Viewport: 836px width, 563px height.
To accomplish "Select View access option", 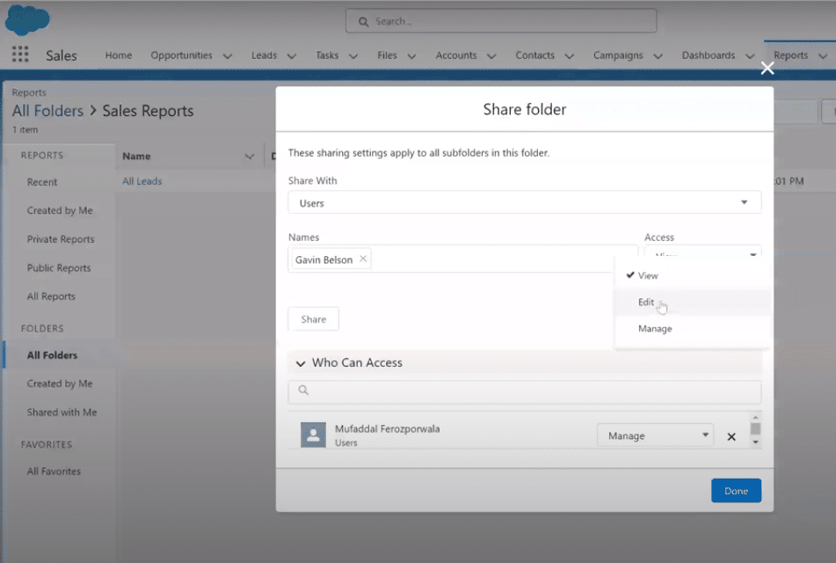I will 692,275.
